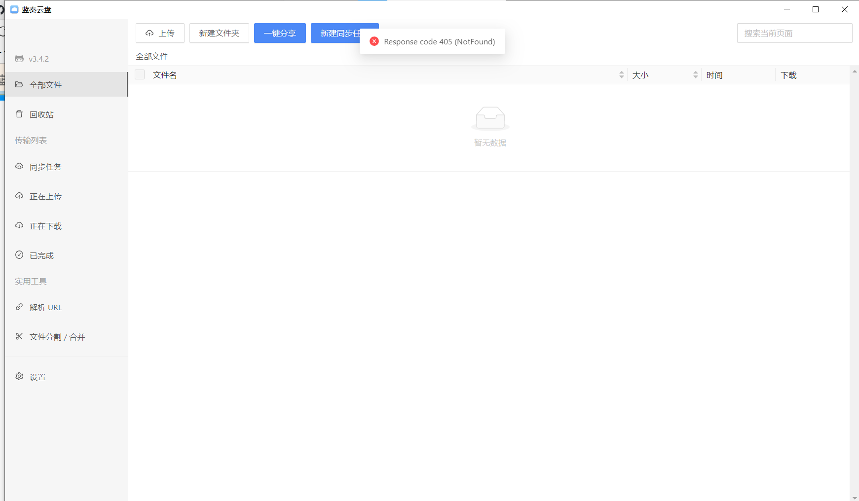The width and height of the screenshot is (859, 501).
Task: Click the v3.4.2 version label
Action: 38,59
